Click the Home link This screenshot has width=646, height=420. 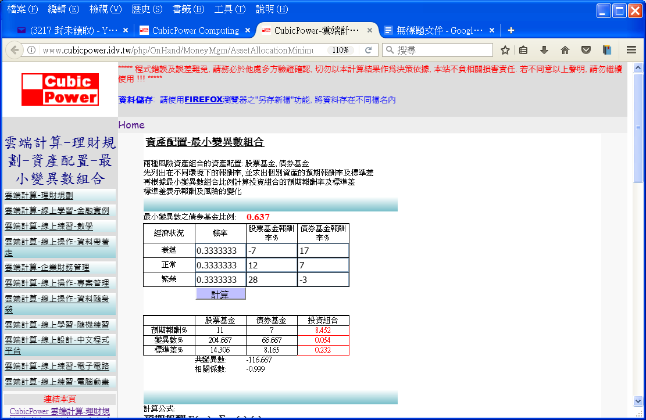point(131,125)
